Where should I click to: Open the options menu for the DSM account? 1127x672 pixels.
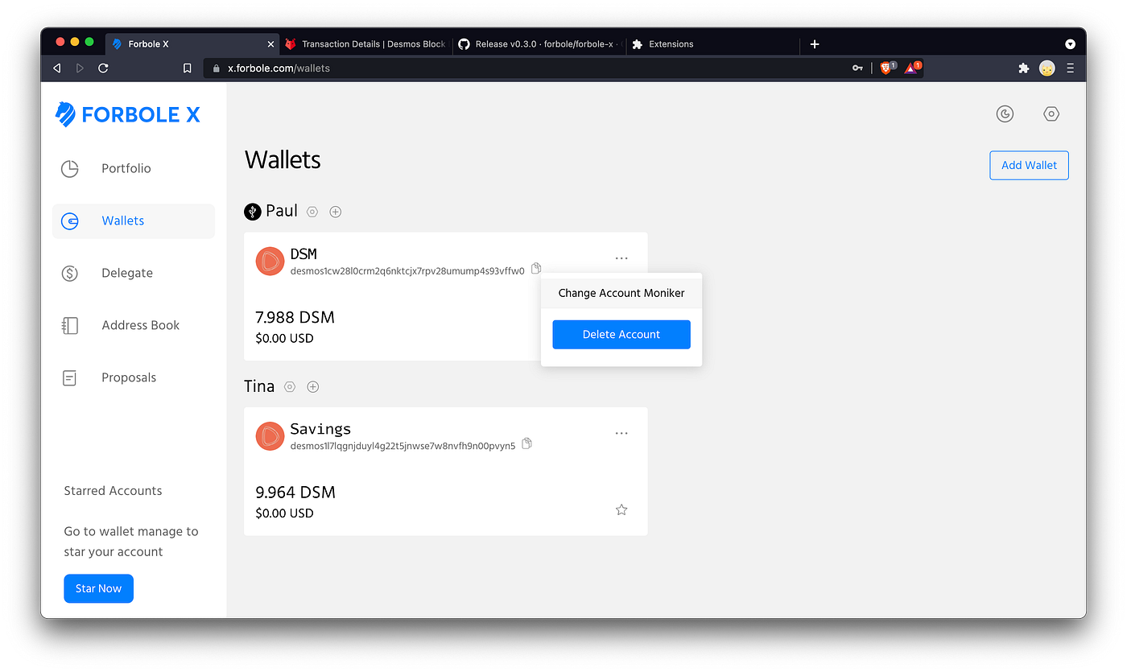coord(621,258)
